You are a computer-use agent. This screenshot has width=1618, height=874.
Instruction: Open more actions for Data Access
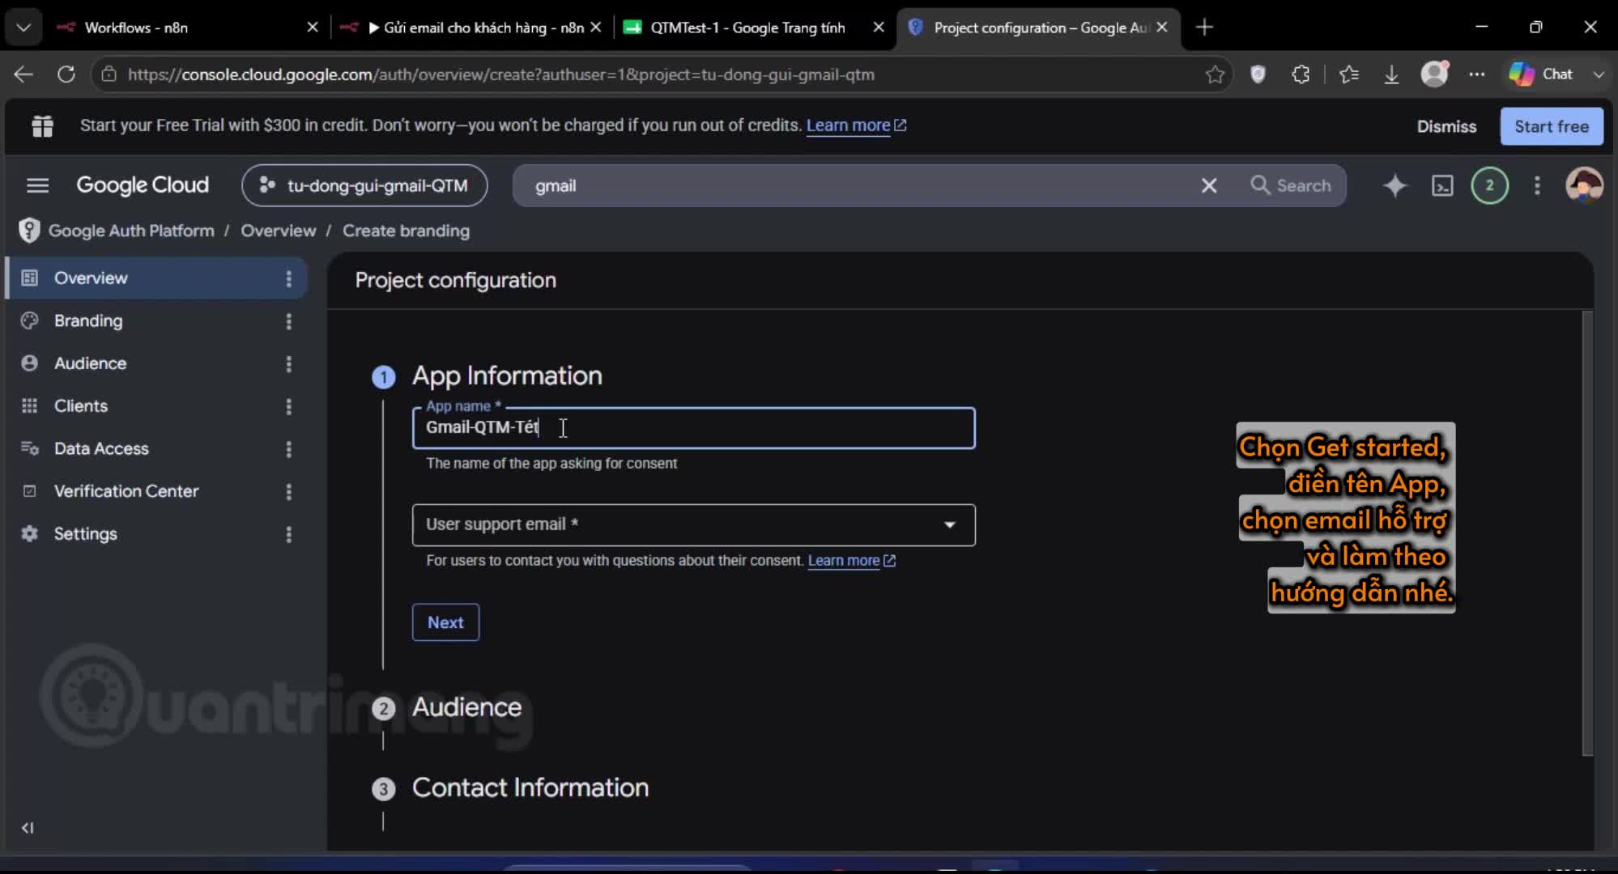288,449
